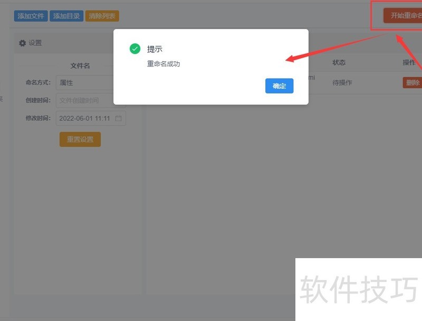Screen dimensions: 422x321
Task: Focus the 修改时间 field showing 2022-06-01 11:11
Action: click(91, 118)
